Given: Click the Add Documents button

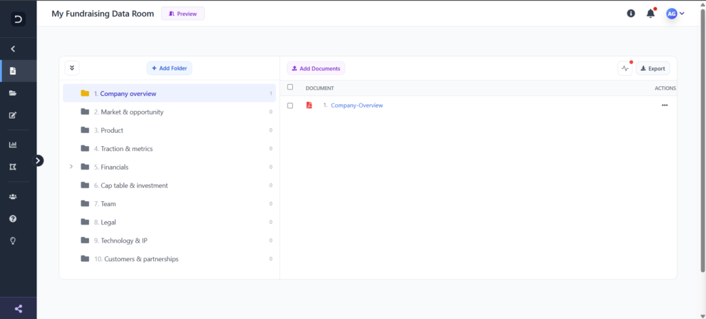Looking at the screenshot, I should [x=316, y=68].
